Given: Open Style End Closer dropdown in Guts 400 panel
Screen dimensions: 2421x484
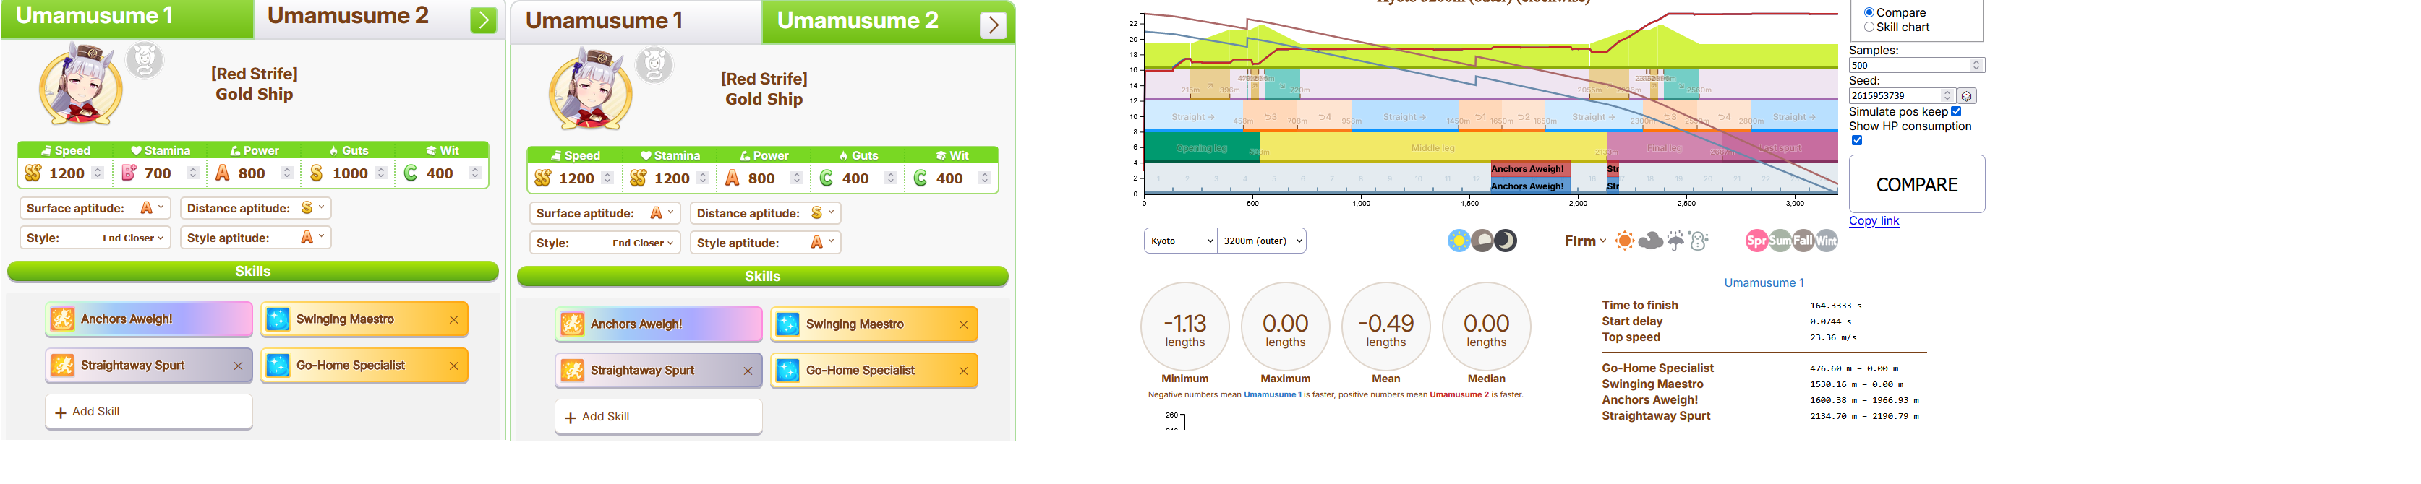Looking at the screenshot, I should (x=605, y=243).
